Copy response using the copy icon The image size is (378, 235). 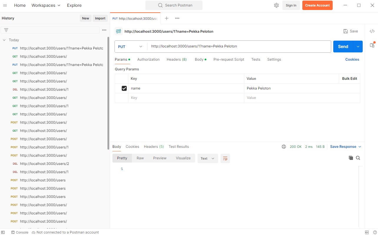click(x=351, y=158)
